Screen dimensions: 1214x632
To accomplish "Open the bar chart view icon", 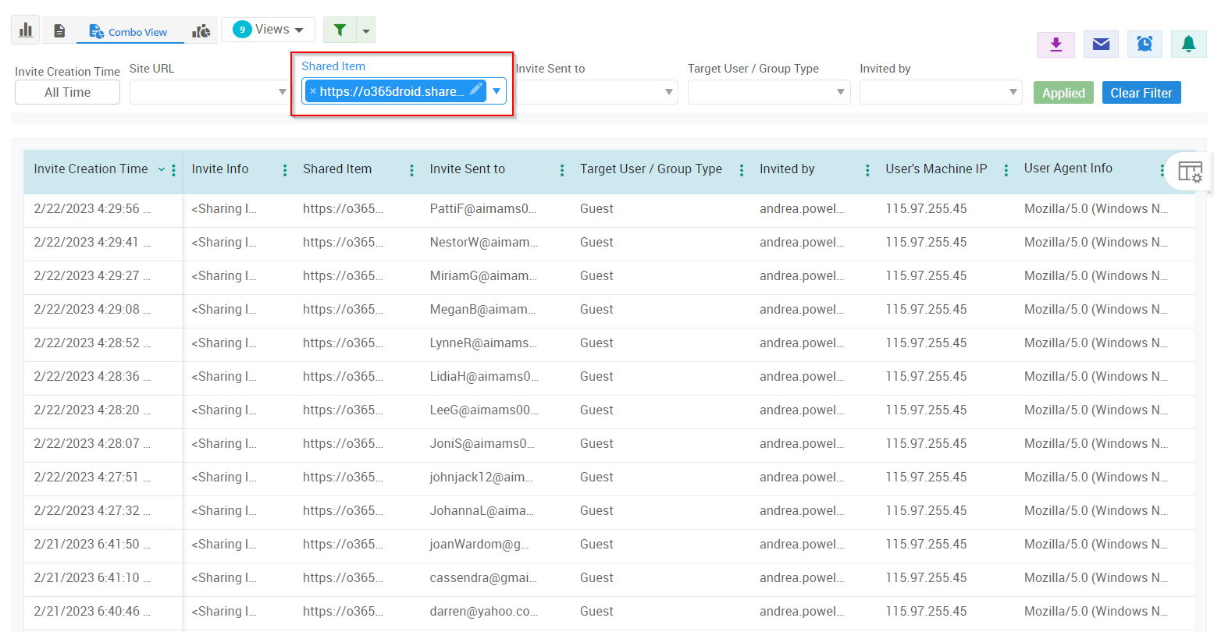I will pos(26,30).
